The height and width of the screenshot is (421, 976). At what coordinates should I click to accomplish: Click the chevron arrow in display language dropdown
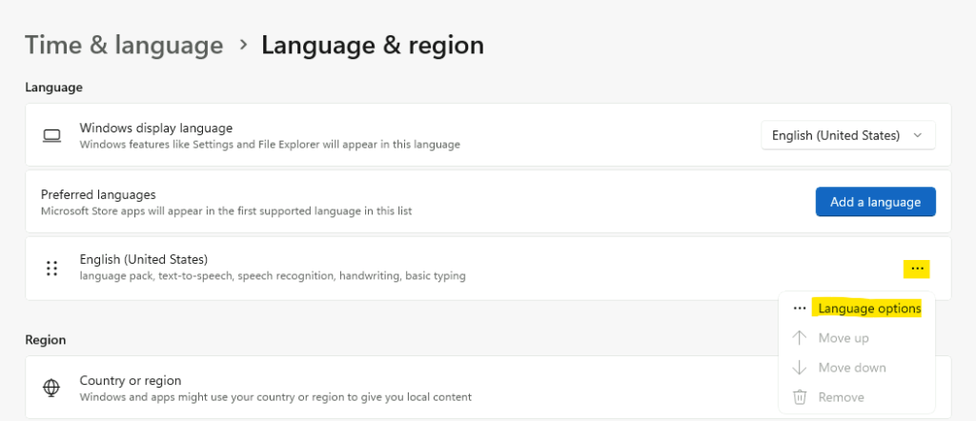point(917,135)
